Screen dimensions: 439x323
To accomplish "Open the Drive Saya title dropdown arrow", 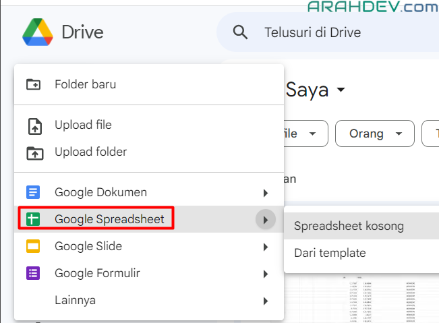I will pyautogui.click(x=341, y=90).
